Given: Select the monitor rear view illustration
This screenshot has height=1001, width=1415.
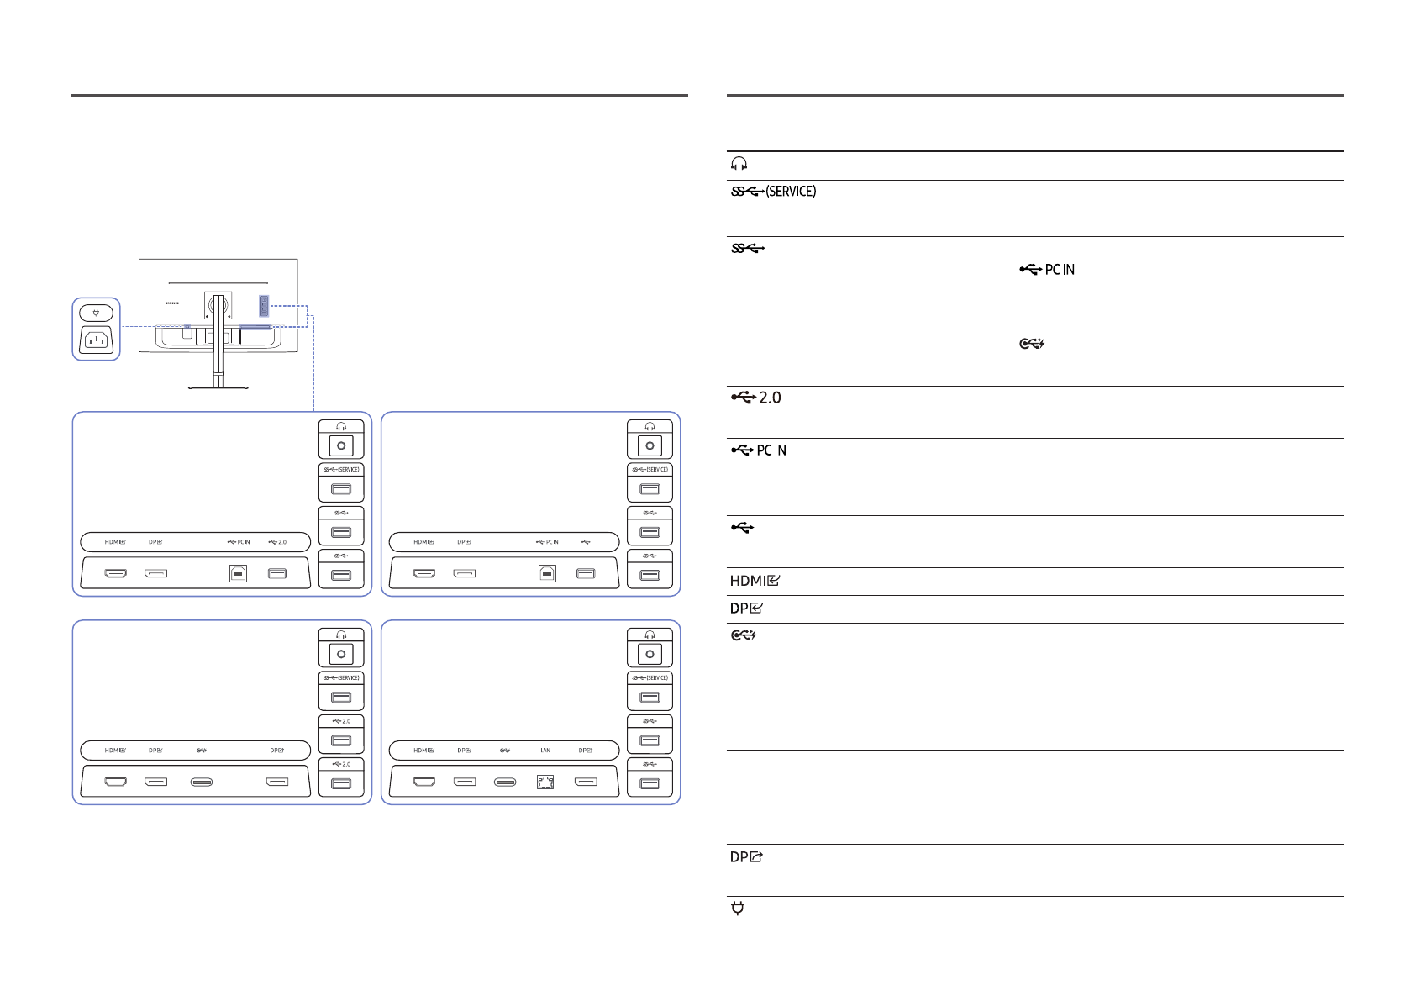Looking at the screenshot, I should (x=218, y=324).
